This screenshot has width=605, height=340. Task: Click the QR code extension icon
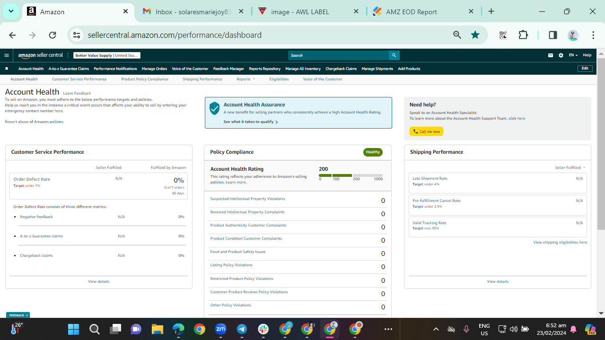point(503,35)
